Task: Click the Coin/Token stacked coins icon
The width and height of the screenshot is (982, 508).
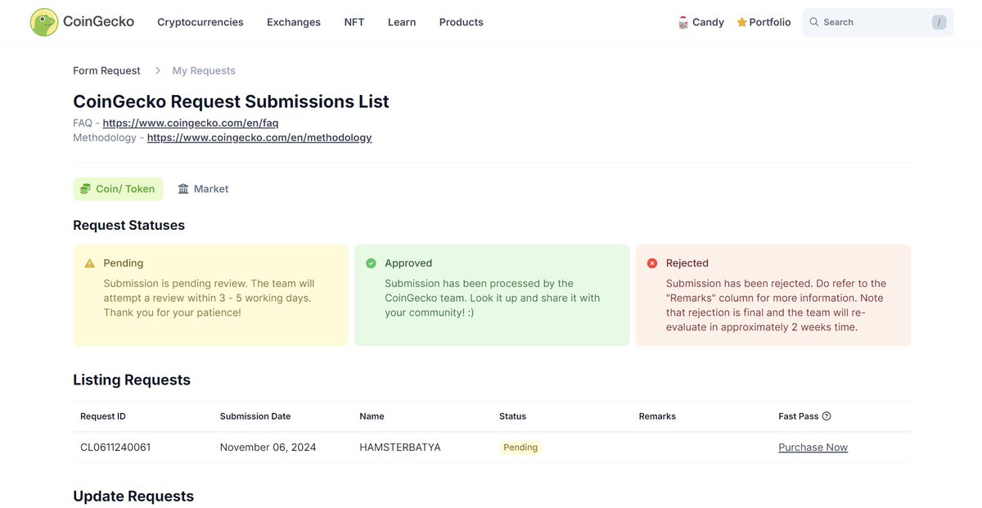Action: [x=85, y=189]
